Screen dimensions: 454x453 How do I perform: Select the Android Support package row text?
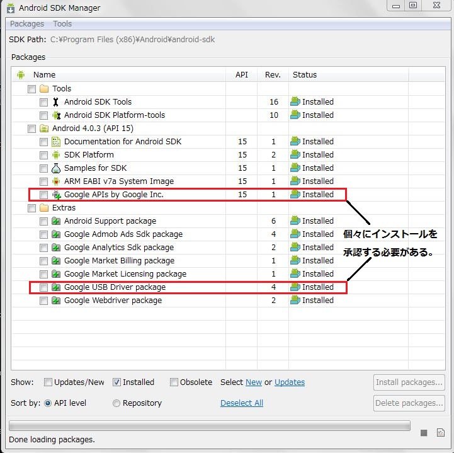click(x=110, y=221)
